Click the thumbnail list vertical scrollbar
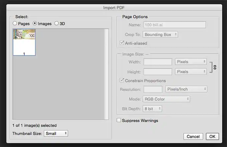 [x=106, y=74]
